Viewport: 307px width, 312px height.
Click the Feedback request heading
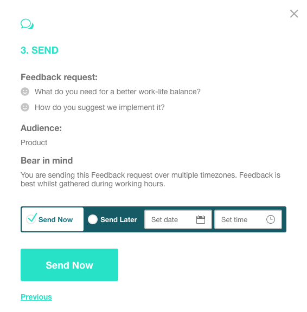[x=59, y=77]
